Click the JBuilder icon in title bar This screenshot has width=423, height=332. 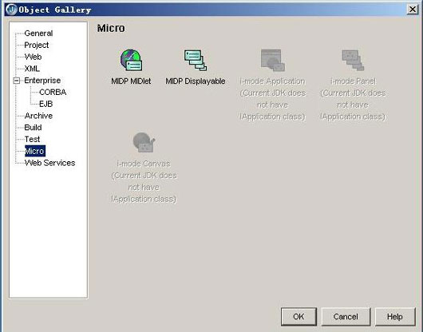point(11,10)
